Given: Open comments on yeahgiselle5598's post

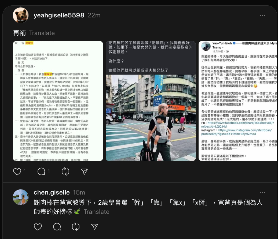Looking at the screenshot, I should (x=41, y=171).
